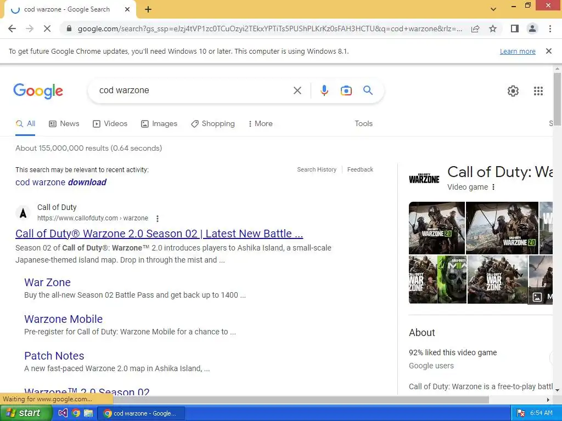Go back to the previous page

[x=12, y=29]
